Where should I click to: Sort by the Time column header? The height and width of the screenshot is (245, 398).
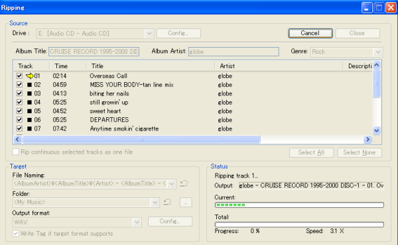[68, 66]
